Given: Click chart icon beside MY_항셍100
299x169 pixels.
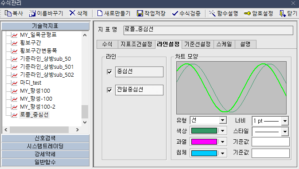Looking at the screenshot, I should tap(14, 91).
